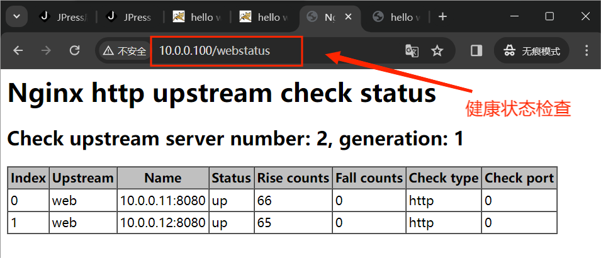
Task: Click the rise count value 65
Action: [x=264, y=222]
